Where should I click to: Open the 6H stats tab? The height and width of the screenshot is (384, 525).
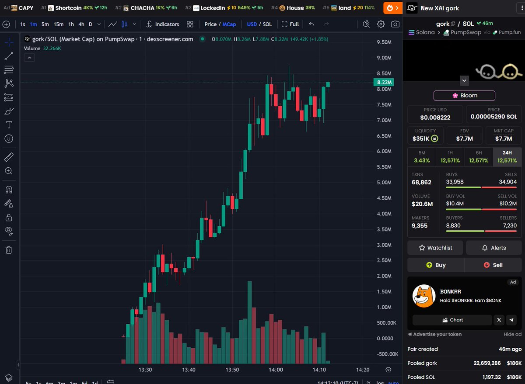(x=479, y=157)
